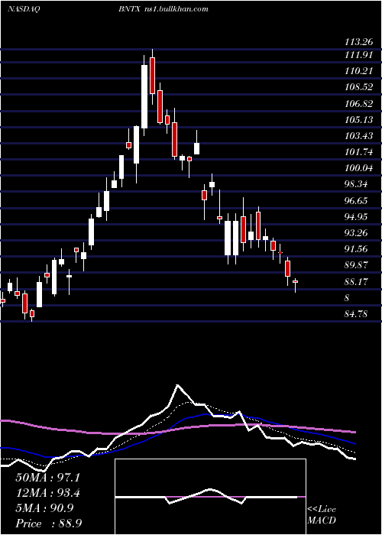Click the 100.04 price axis label
This screenshot has width=382, height=535.
coord(358,169)
